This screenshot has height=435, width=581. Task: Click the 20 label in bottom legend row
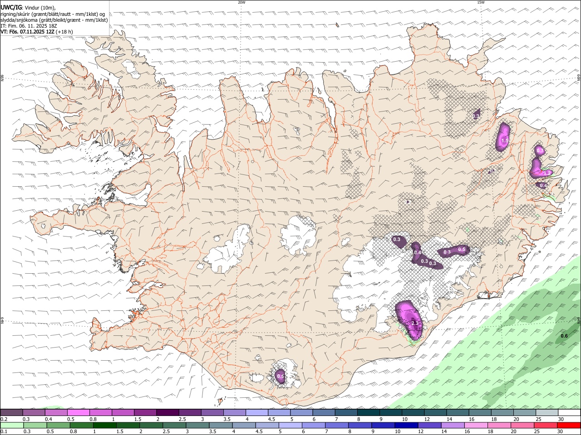515,431
